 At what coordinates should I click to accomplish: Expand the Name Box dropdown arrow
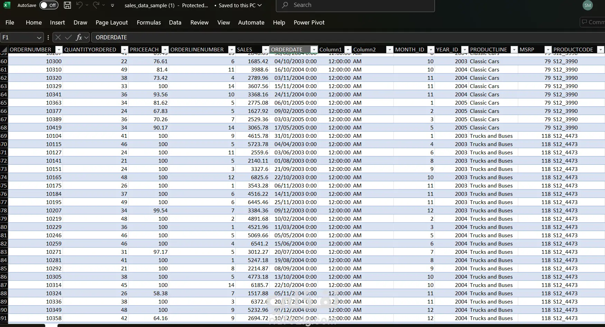(39, 37)
